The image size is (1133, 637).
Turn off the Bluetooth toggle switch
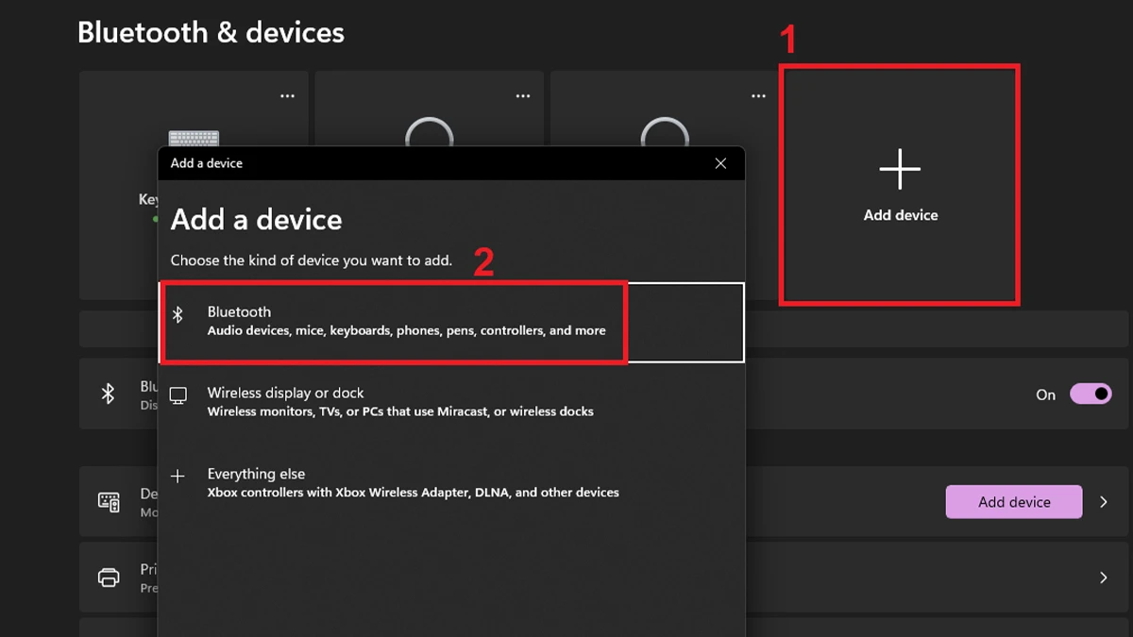pos(1091,394)
